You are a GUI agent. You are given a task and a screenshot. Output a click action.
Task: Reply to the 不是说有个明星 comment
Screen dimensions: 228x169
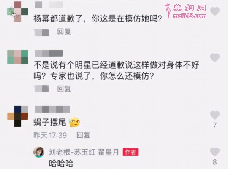point(64,89)
